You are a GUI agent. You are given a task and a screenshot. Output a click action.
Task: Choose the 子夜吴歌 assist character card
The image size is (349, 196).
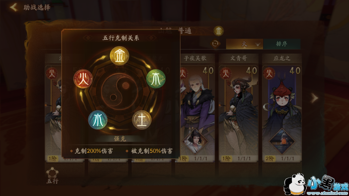pyautogui.click(x=197, y=109)
